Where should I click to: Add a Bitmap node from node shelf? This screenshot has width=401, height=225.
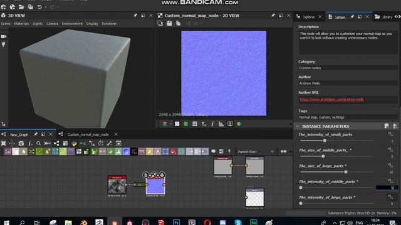click(x=8, y=152)
